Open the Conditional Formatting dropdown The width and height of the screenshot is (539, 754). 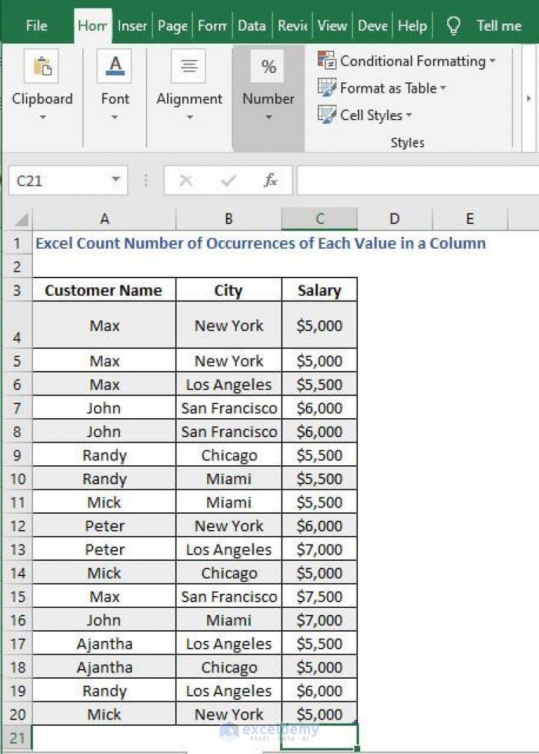pos(493,61)
